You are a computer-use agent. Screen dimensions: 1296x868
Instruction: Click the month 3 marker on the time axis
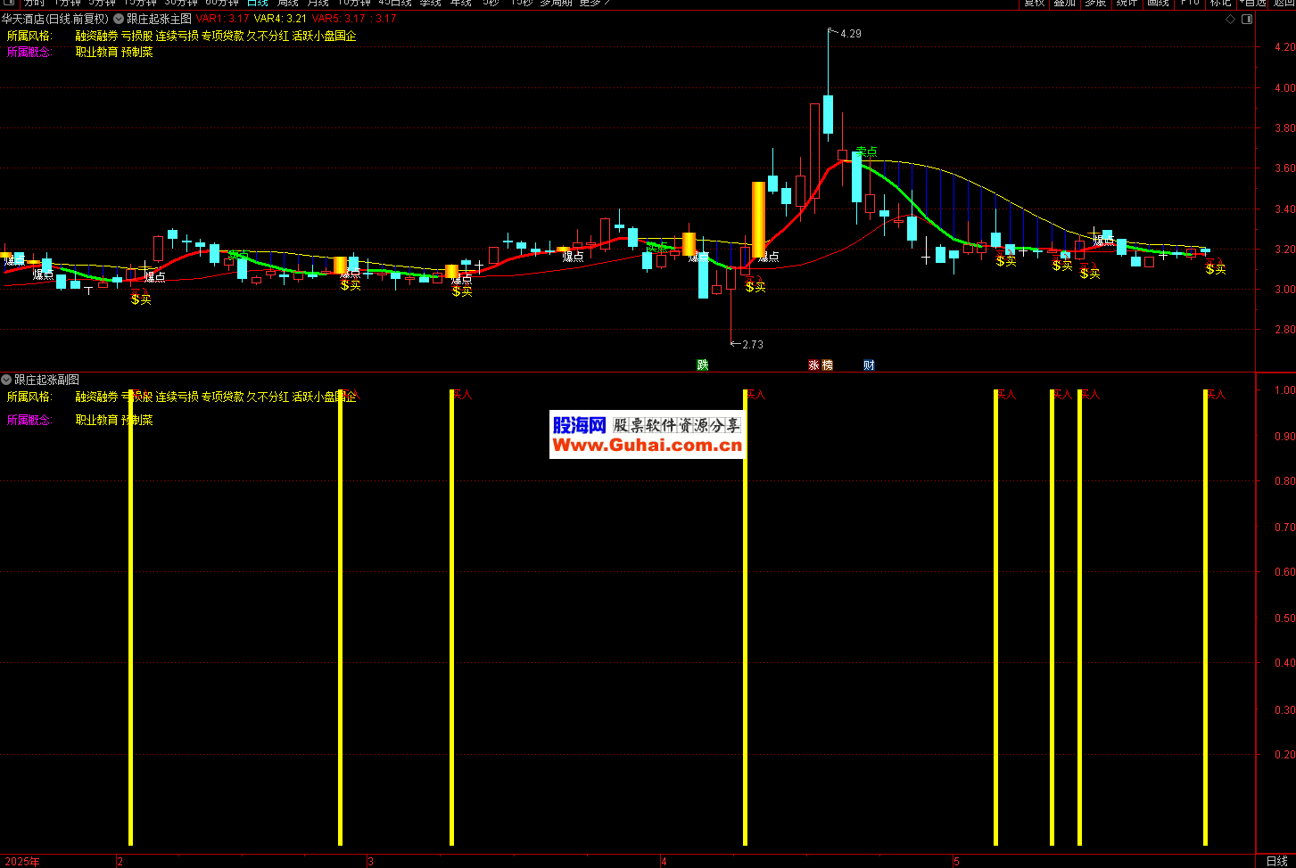coord(371,862)
